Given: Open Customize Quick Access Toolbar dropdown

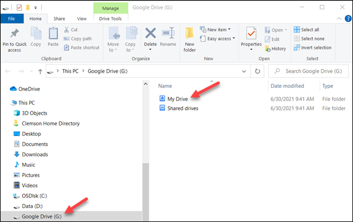Looking at the screenshot, I should 35,8.
